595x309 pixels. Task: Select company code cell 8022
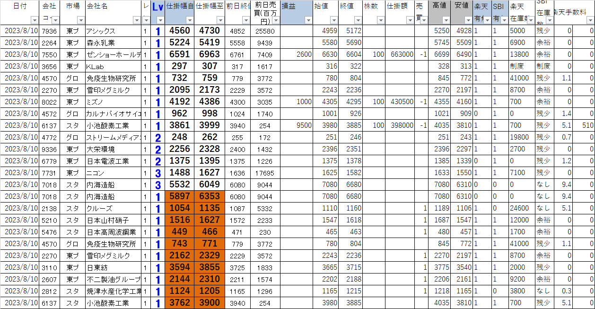click(50, 102)
